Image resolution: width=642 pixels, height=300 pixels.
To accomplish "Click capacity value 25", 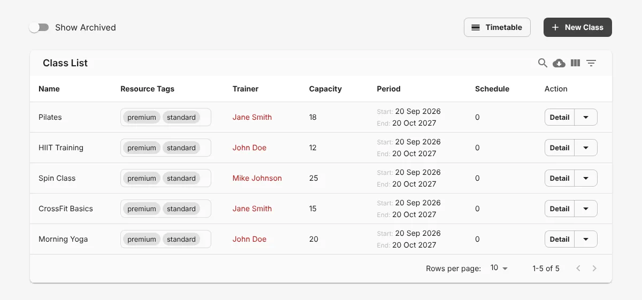I will tap(314, 178).
